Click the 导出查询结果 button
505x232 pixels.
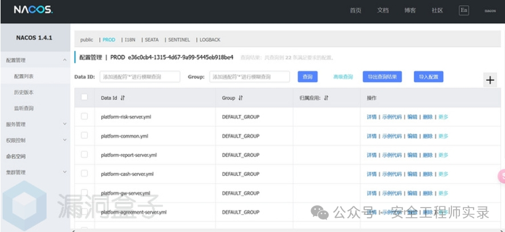382,77
